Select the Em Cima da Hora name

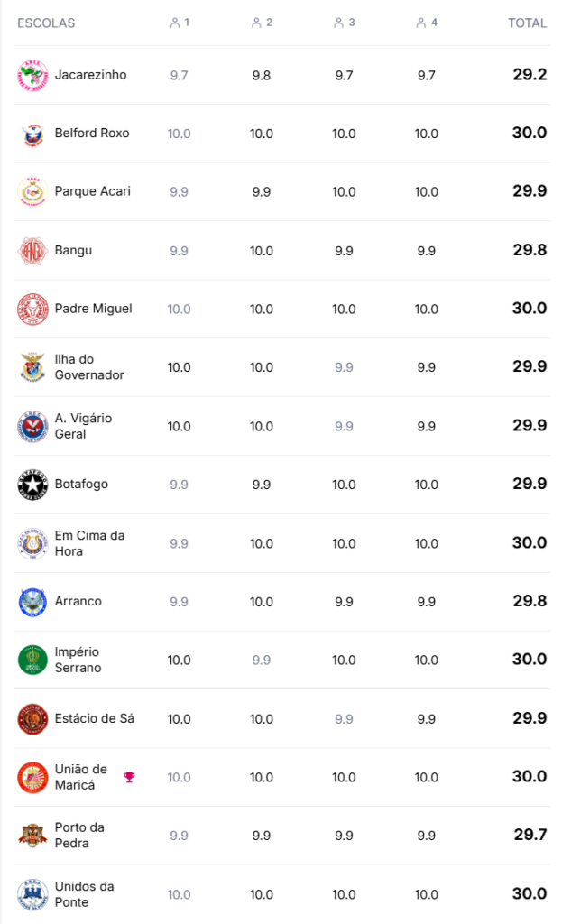click(89, 543)
